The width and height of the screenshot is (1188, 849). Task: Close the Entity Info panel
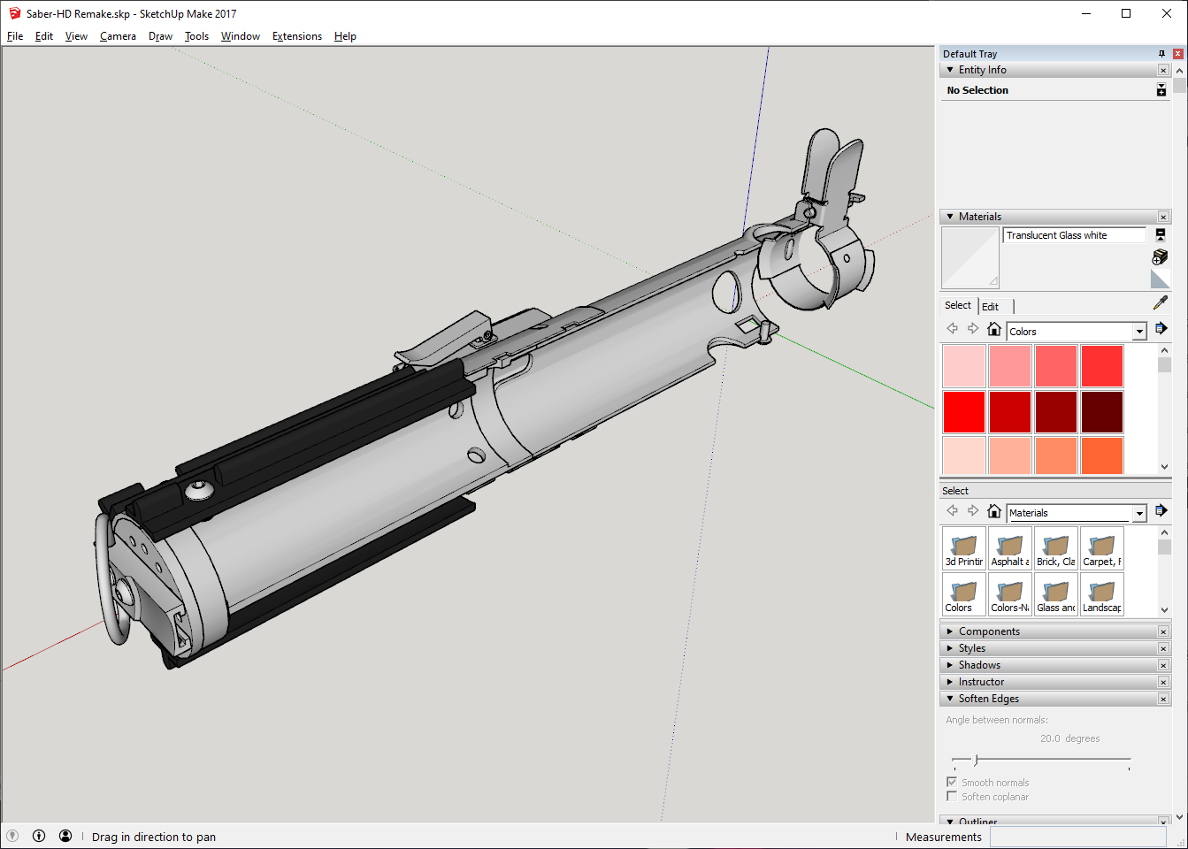(1163, 70)
